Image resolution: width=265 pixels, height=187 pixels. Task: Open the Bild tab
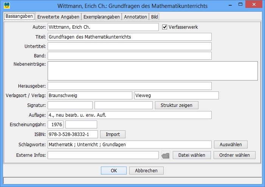[x=154, y=17]
